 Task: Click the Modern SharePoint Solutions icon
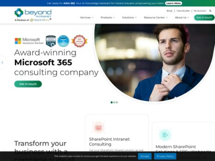pyautogui.click(x=165, y=135)
